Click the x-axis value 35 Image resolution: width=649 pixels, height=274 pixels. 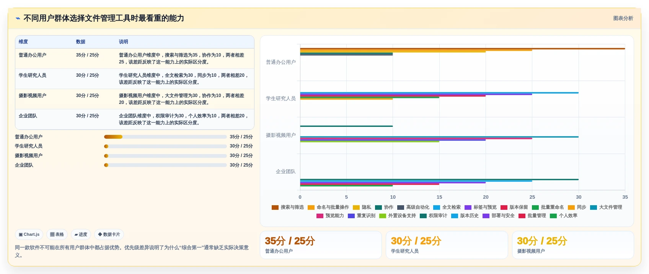625,197
